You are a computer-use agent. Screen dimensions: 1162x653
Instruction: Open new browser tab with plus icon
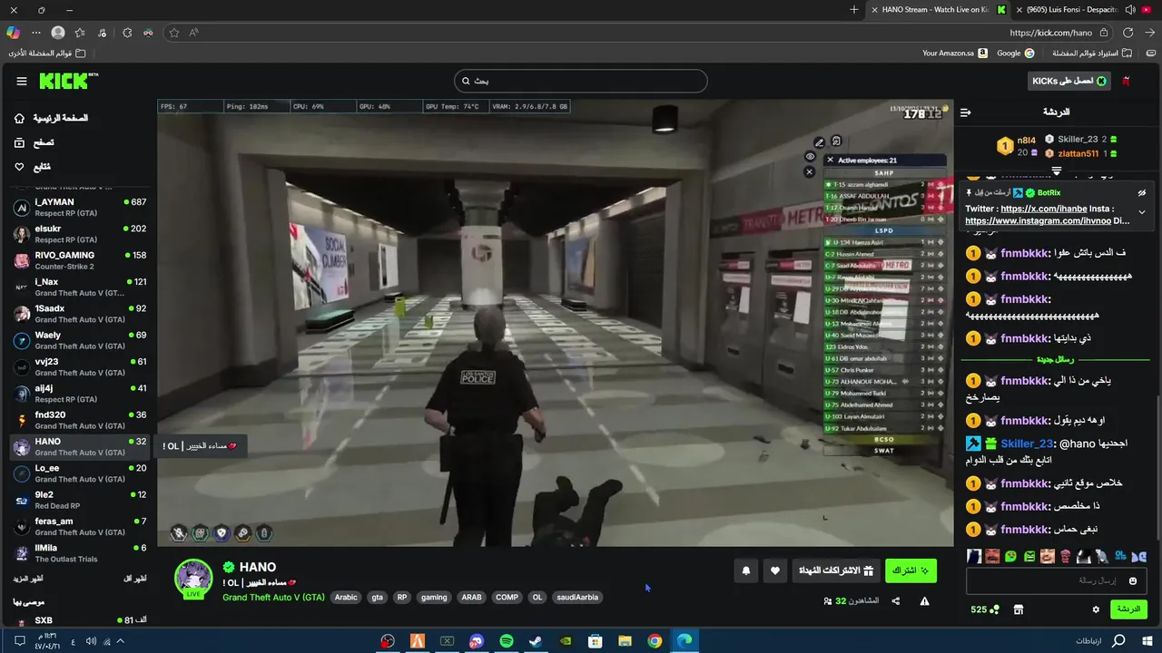[x=853, y=10]
